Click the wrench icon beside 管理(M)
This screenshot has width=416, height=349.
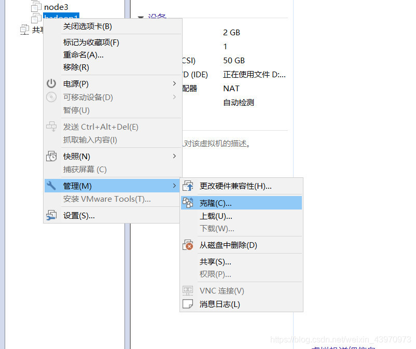(51, 185)
